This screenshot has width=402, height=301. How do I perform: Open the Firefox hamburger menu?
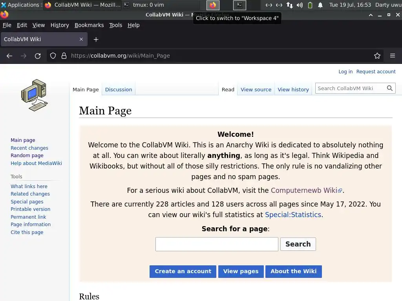(x=393, y=56)
